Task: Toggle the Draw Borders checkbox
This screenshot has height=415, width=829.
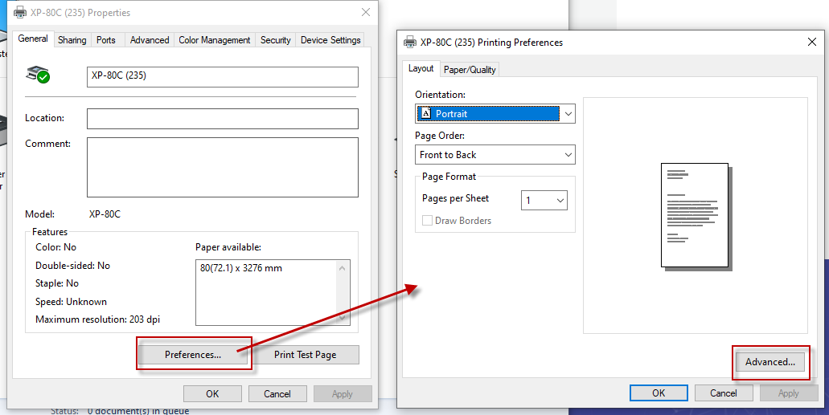Action: coord(427,221)
